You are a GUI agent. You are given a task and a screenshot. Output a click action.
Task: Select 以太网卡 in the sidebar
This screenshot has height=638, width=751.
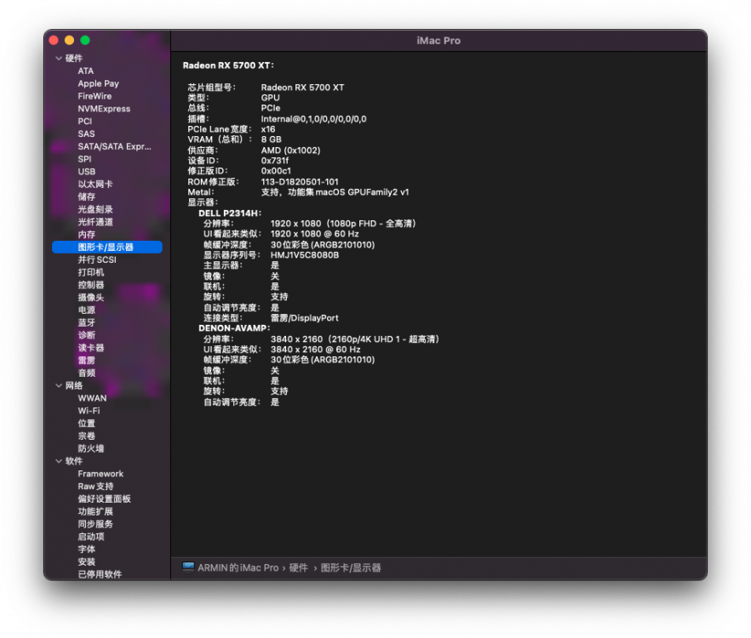(x=95, y=185)
